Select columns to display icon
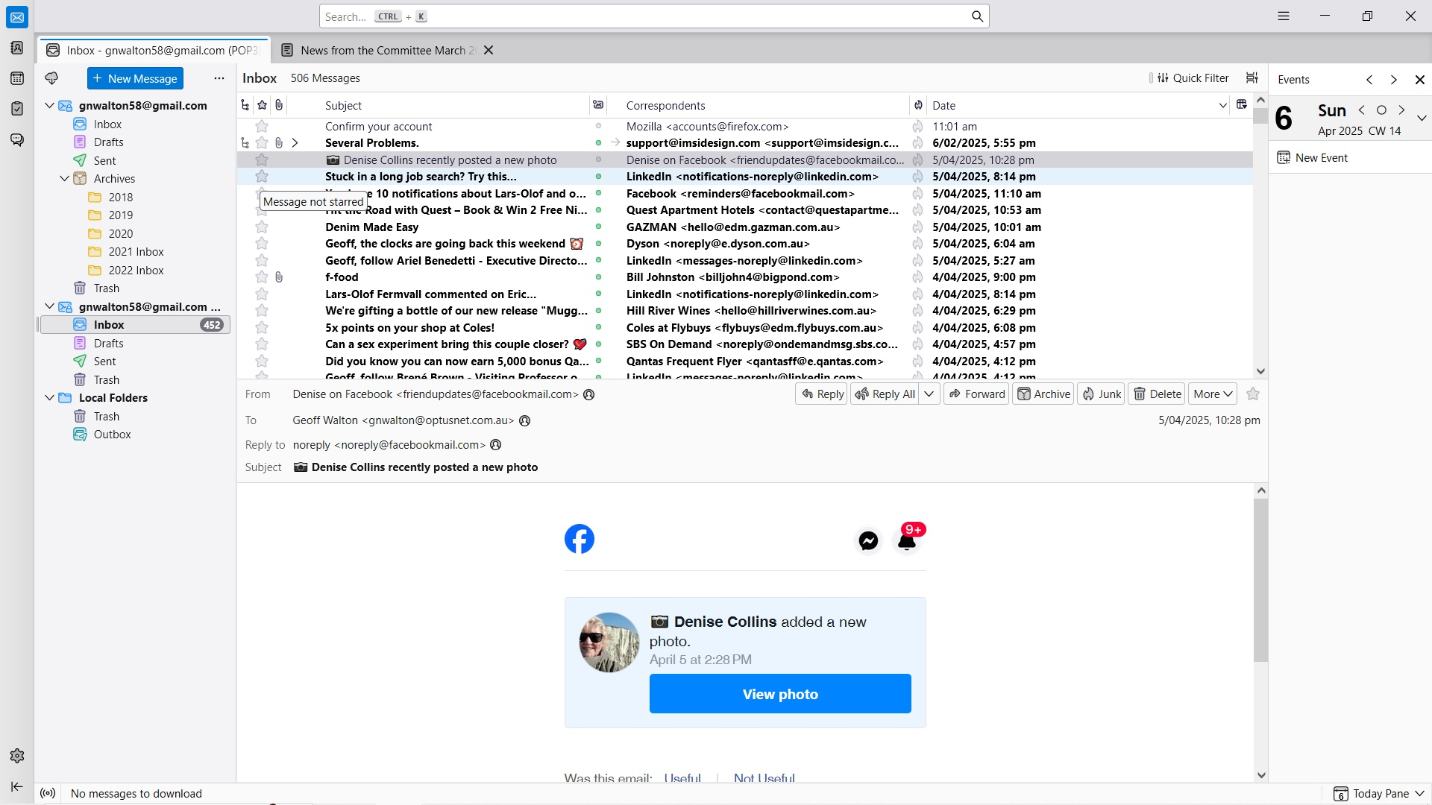 [1241, 105]
